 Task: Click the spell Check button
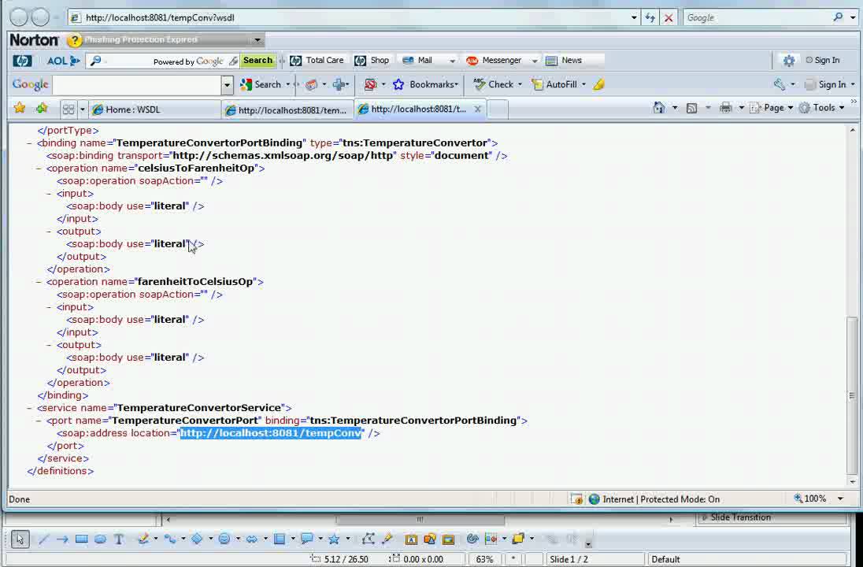click(494, 84)
